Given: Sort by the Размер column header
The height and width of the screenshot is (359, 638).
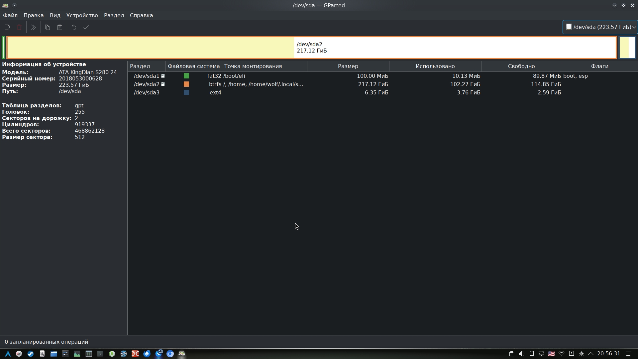Looking at the screenshot, I should click(x=348, y=66).
